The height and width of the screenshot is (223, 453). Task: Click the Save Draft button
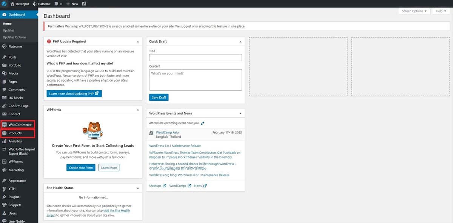click(159, 97)
